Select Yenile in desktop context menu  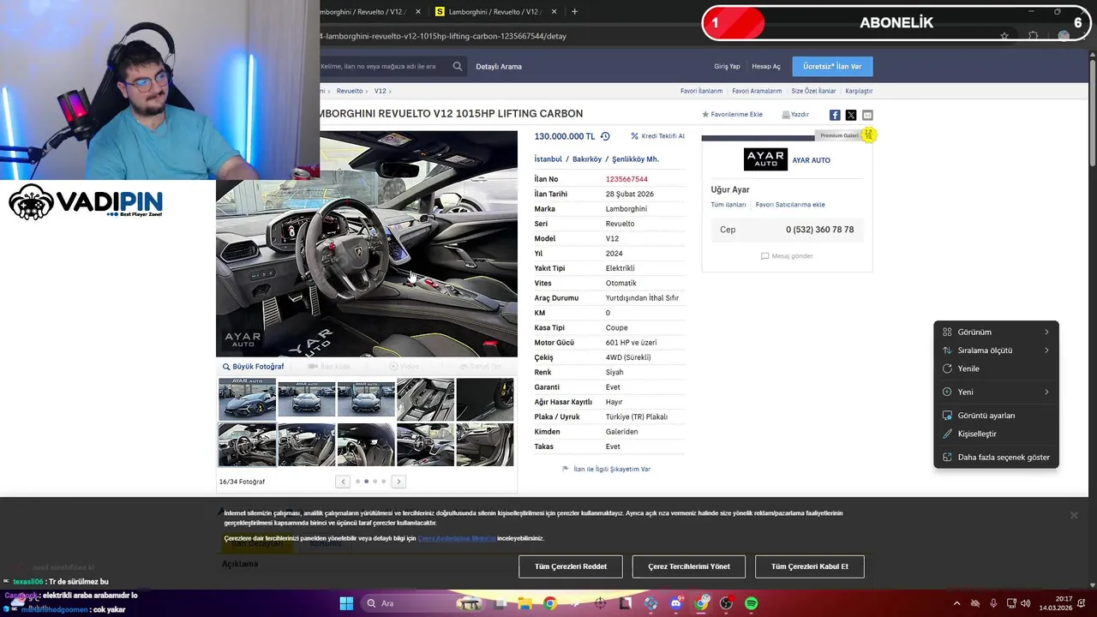[996, 368]
